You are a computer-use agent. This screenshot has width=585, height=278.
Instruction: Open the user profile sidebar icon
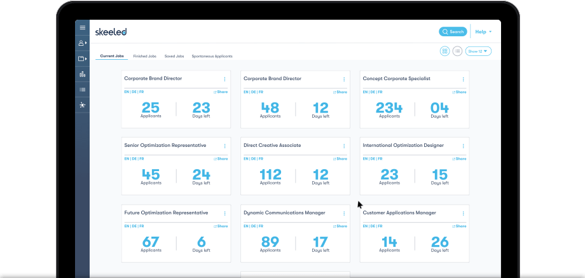[x=82, y=43]
